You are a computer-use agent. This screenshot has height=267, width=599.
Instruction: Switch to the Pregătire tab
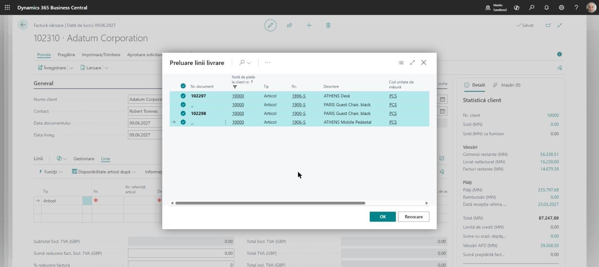pos(66,55)
